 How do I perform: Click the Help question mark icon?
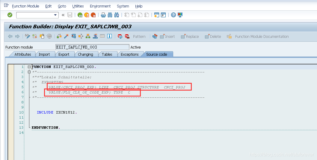[173, 15]
